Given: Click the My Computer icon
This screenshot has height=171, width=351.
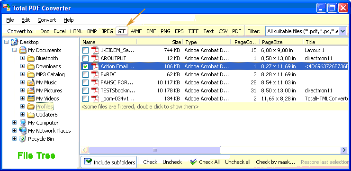Looking at the screenshot, I should click(x=23, y=123).
